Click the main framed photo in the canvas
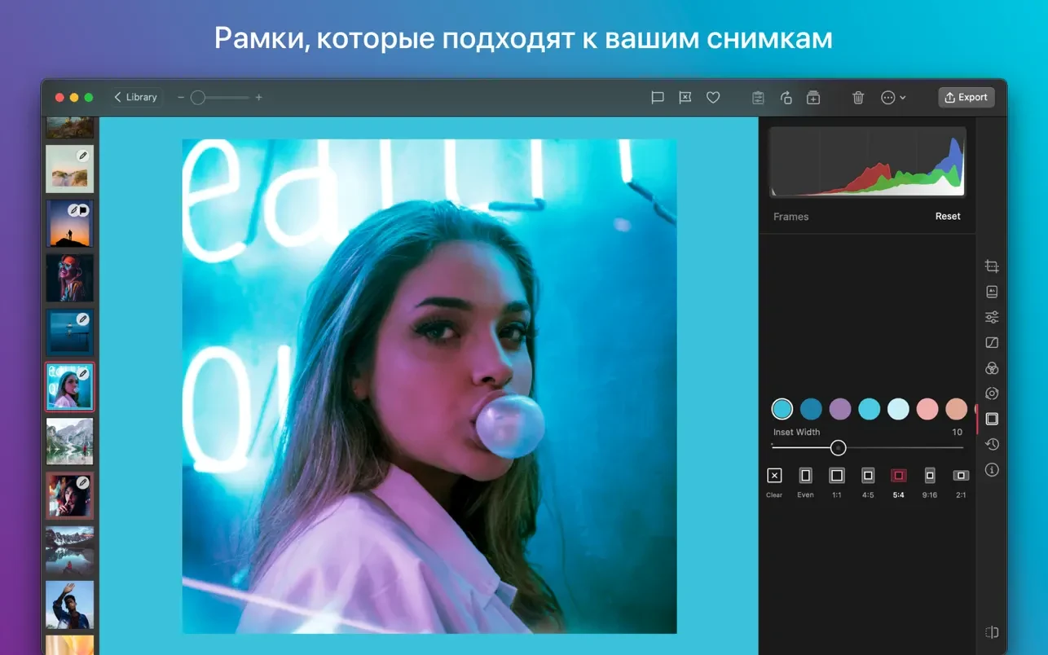The image size is (1048, 655). tap(429, 386)
